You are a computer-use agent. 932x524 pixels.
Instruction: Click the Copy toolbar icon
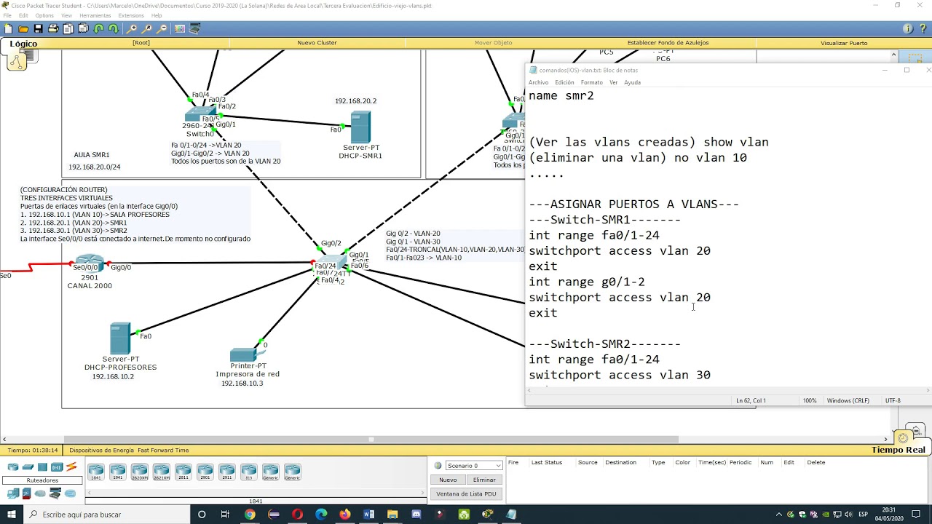(x=68, y=29)
